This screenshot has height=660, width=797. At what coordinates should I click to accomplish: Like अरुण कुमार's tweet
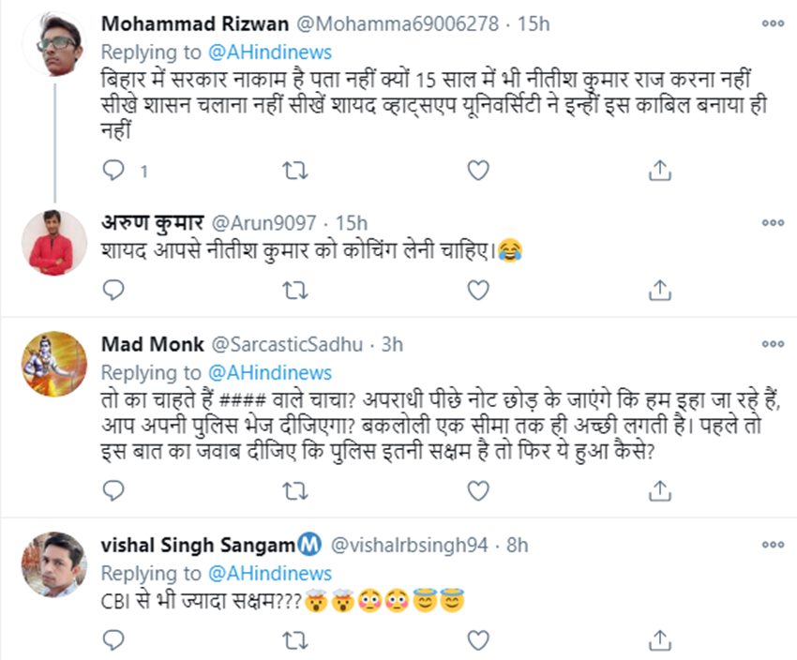[x=478, y=290]
